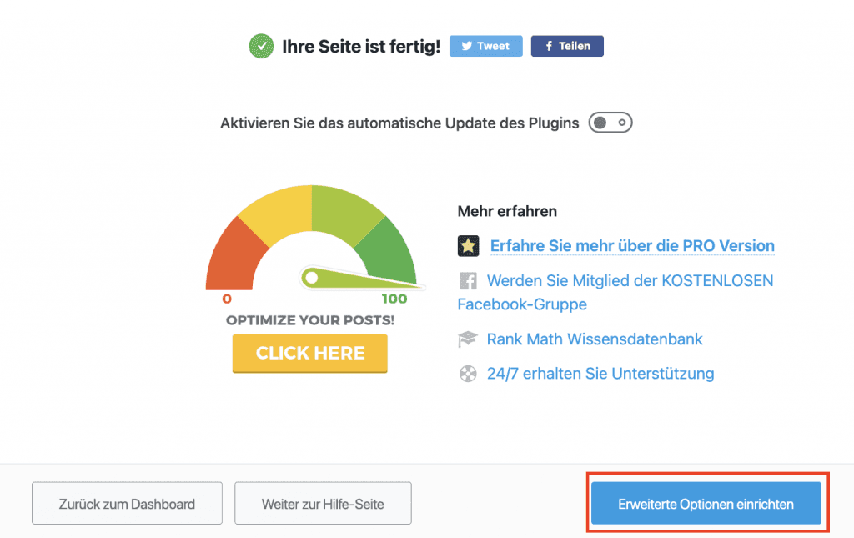This screenshot has width=854, height=538.
Task: Click the graduation cap knowledge base icon
Action: pyautogui.click(x=468, y=339)
